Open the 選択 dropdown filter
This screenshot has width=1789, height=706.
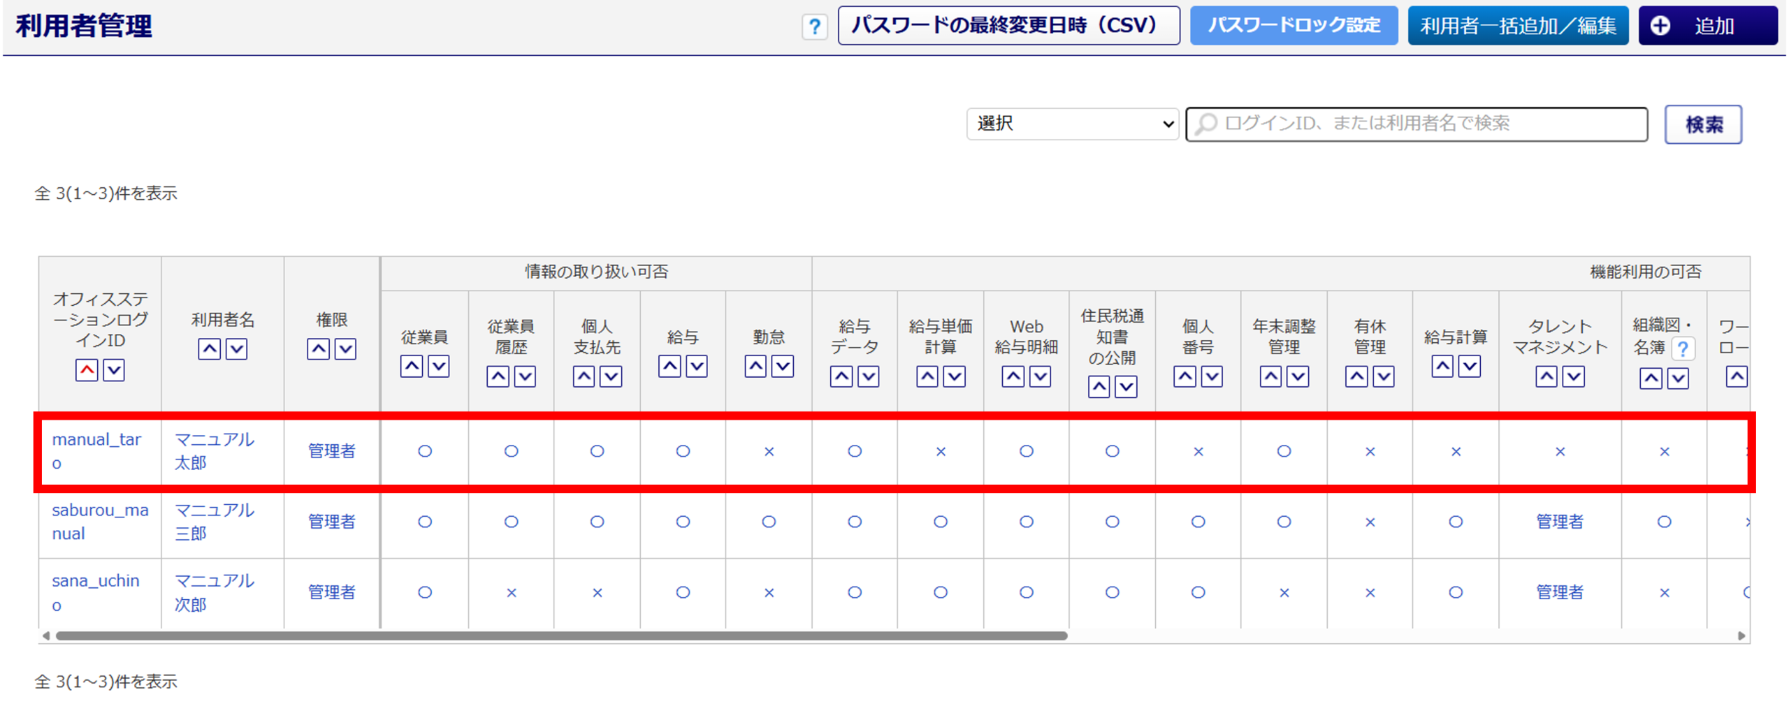[1072, 124]
